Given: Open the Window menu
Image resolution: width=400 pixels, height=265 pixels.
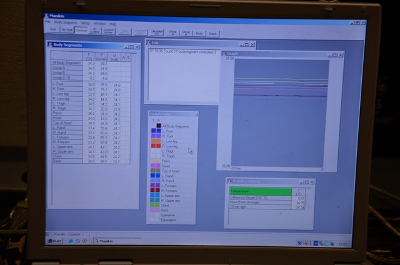Looking at the screenshot, I should pyautogui.click(x=99, y=23).
